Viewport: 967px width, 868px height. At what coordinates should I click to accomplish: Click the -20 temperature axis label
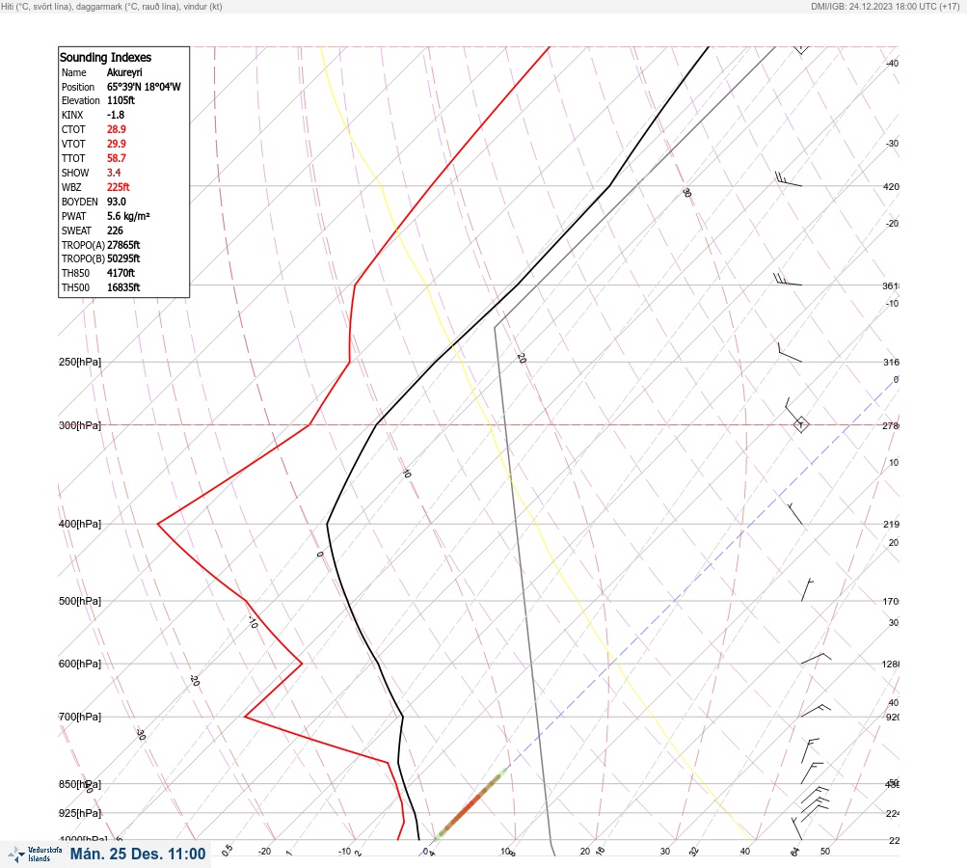click(264, 852)
